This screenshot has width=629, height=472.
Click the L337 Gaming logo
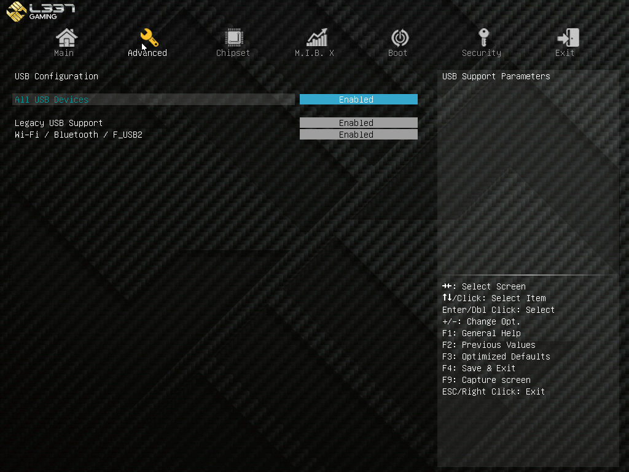click(41, 11)
